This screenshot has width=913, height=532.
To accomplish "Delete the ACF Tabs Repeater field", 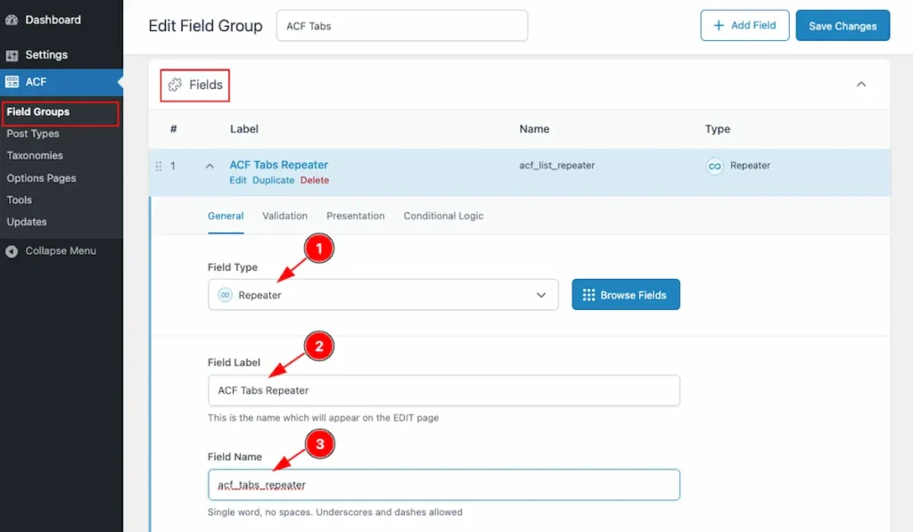I will [x=314, y=180].
